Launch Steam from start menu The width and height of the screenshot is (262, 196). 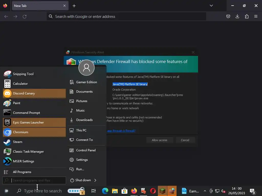[34, 142]
